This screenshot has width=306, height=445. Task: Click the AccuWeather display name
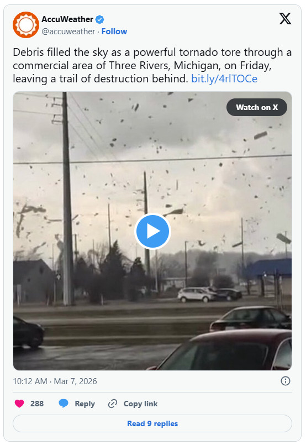[x=67, y=19]
